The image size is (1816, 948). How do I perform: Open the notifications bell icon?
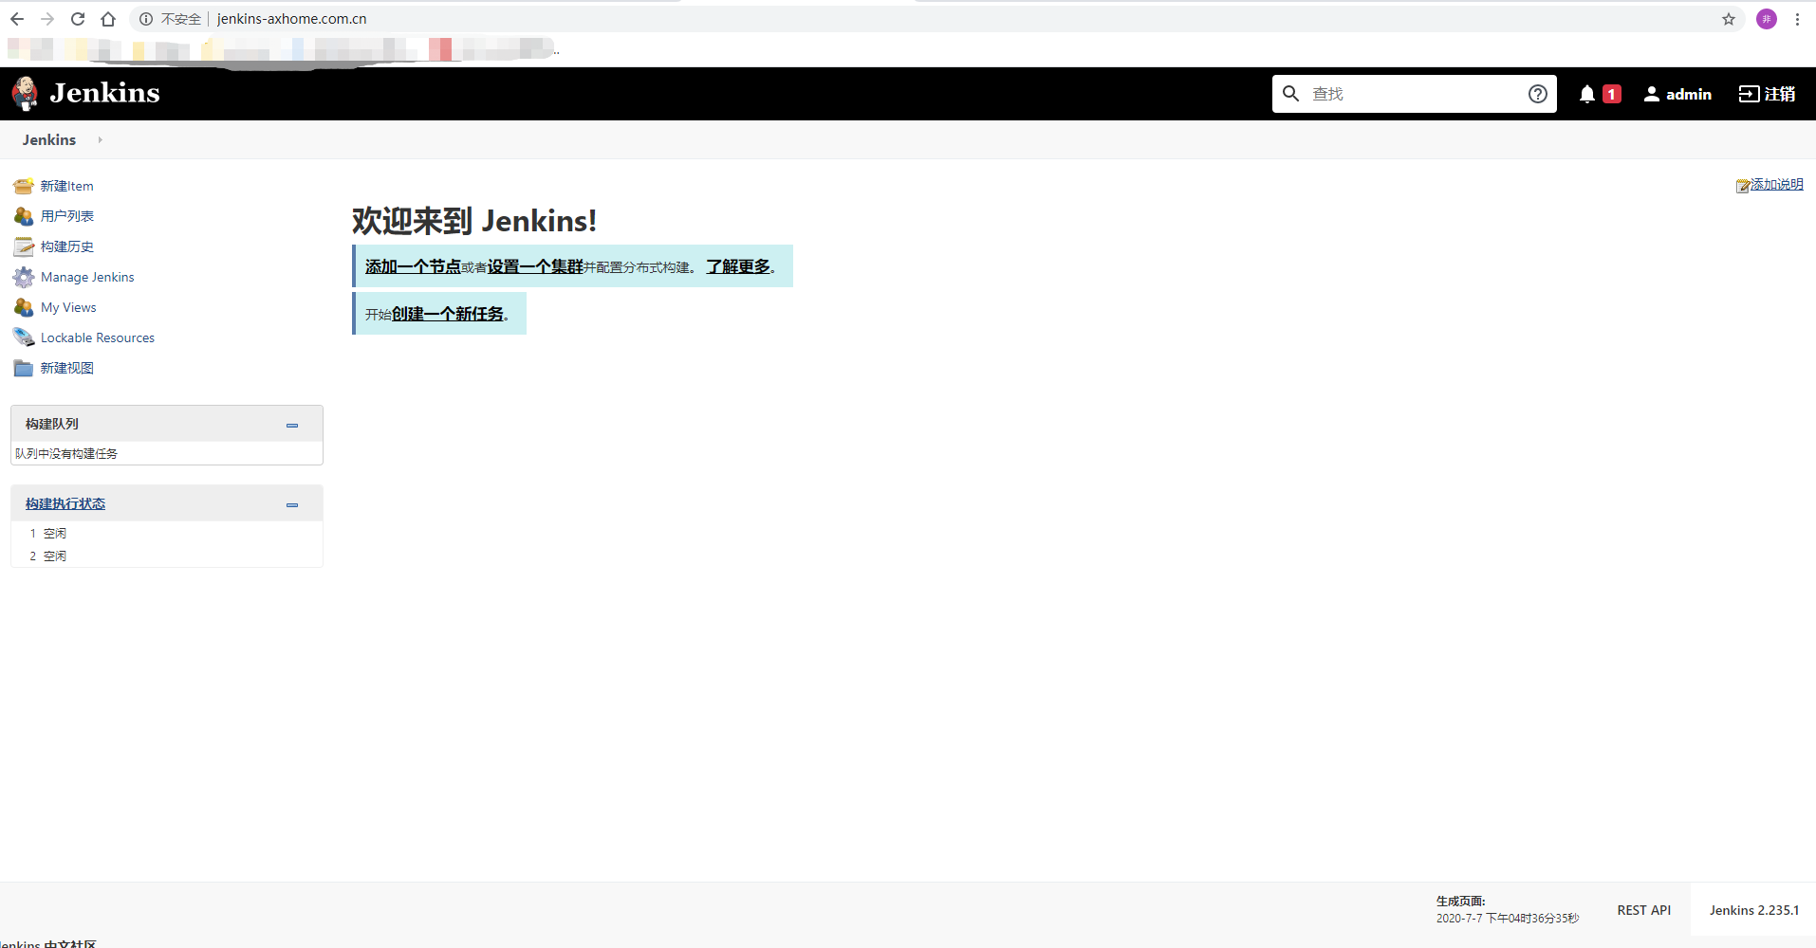pos(1587,94)
